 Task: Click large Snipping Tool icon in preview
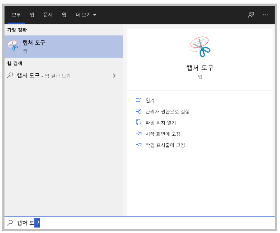pos(200,47)
